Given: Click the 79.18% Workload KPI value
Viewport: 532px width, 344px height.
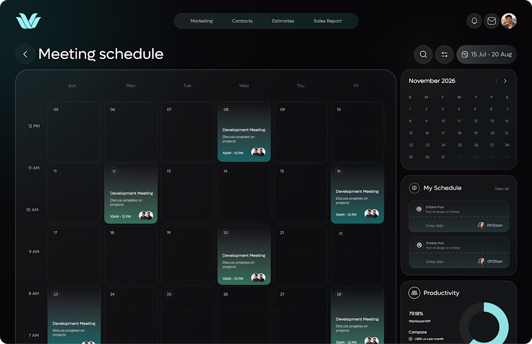Looking at the screenshot, I should [415, 314].
